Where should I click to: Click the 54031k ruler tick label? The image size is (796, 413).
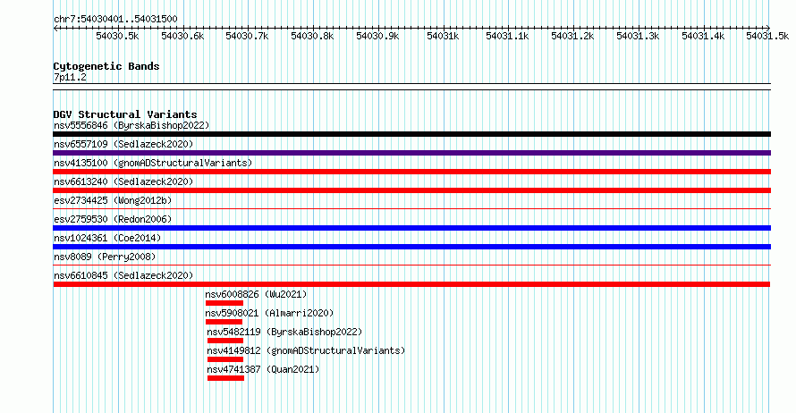click(x=443, y=36)
